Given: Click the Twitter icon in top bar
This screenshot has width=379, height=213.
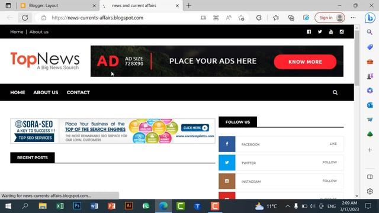Looking at the screenshot, I should pos(320,31).
